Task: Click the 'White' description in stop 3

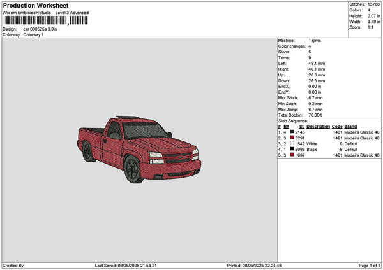Action: 312,144
